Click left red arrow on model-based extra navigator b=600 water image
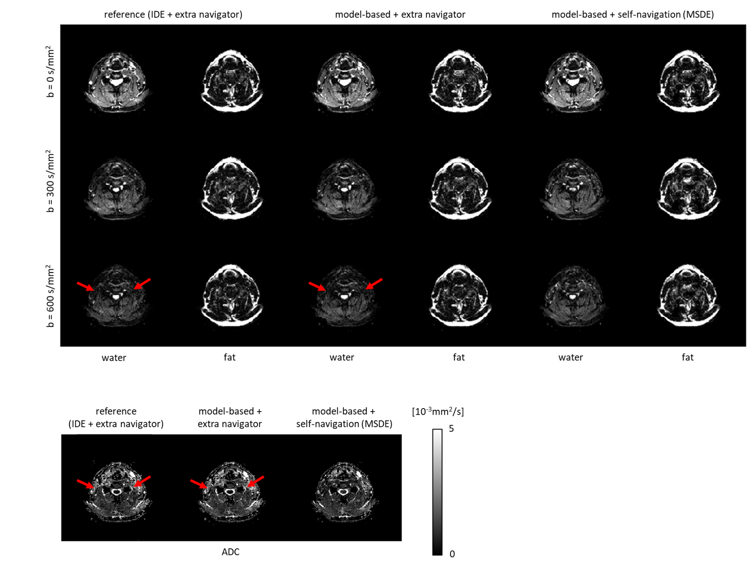Viewport: 756px width, 567px height. pos(317,287)
